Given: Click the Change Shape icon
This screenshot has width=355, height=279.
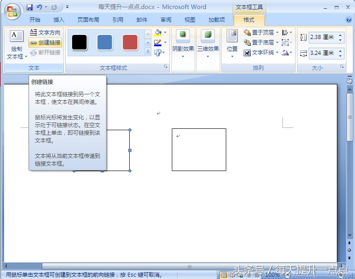Looking at the screenshot, I should pos(158,53).
